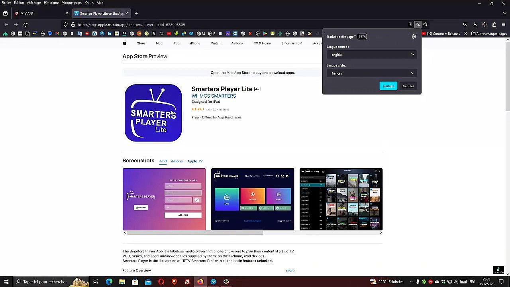The image size is (510, 287).
Task: Click the screenshots horizontal scrollbar
Action: [195, 233]
